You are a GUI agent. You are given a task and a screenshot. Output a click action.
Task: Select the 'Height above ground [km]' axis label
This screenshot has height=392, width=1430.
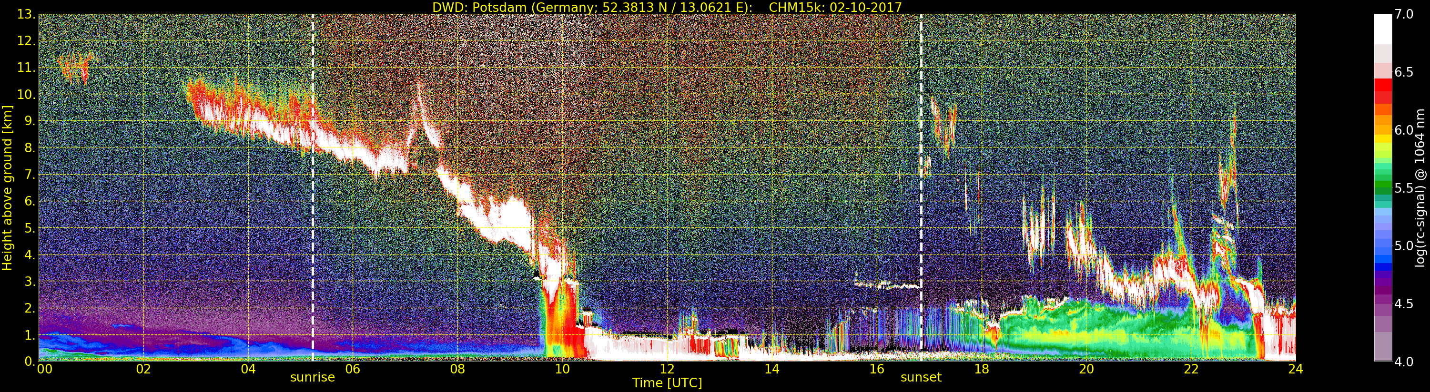coord(7,188)
